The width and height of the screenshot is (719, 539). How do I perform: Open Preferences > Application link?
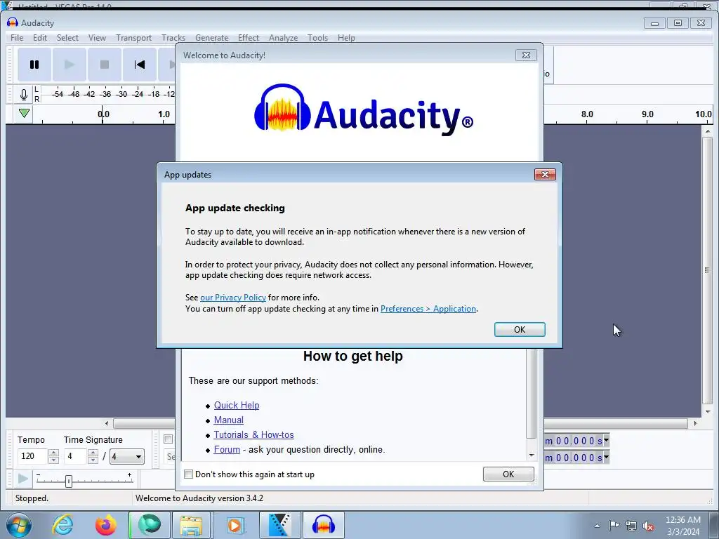coord(428,309)
